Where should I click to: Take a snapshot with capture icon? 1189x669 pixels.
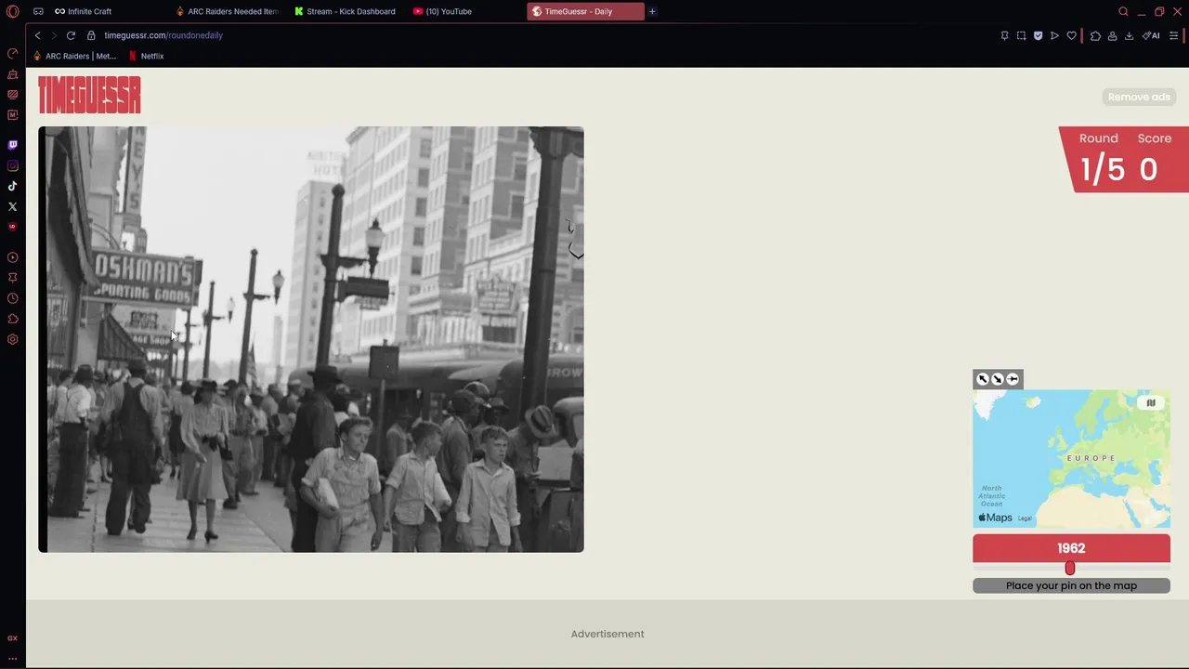(1021, 35)
